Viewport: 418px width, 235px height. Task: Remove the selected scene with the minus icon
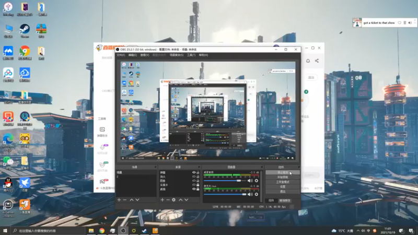125,199
